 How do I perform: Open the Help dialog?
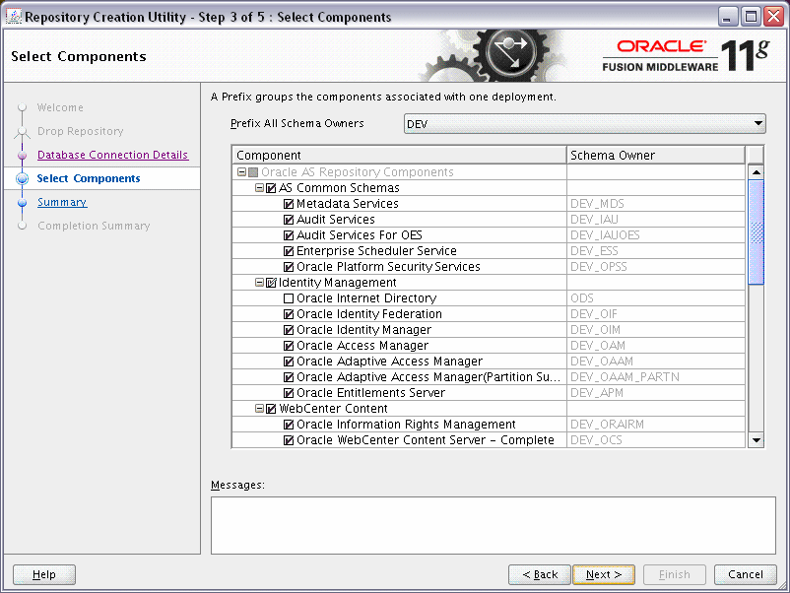(43, 574)
